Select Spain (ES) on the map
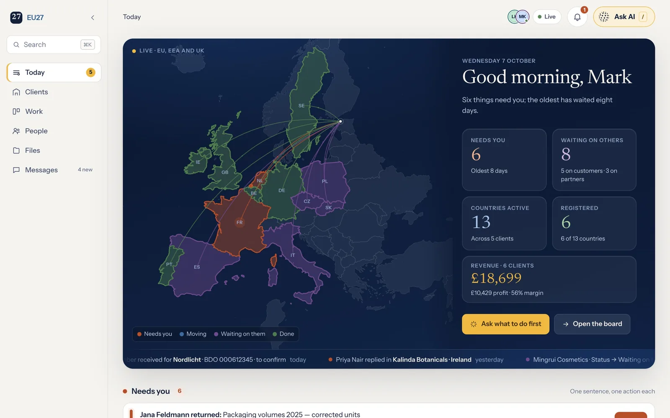 tap(197, 267)
